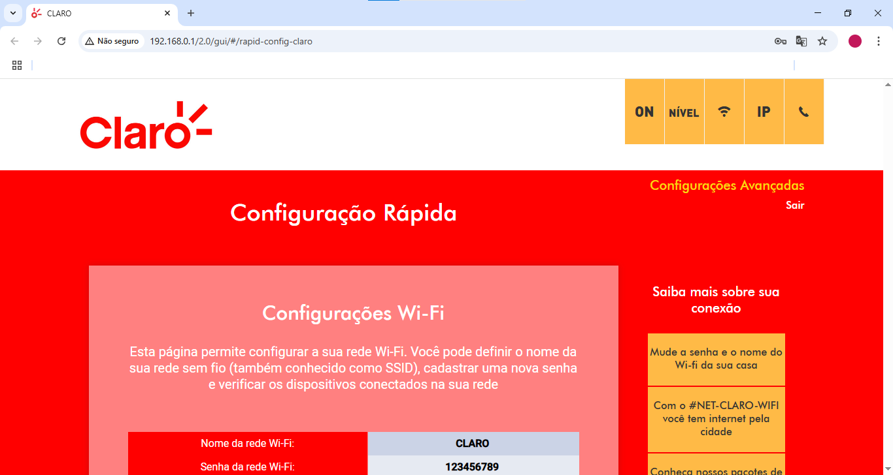Image resolution: width=893 pixels, height=475 pixels.
Task: Click the 'Configuração Rápida' heading
Action: (x=344, y=213)
